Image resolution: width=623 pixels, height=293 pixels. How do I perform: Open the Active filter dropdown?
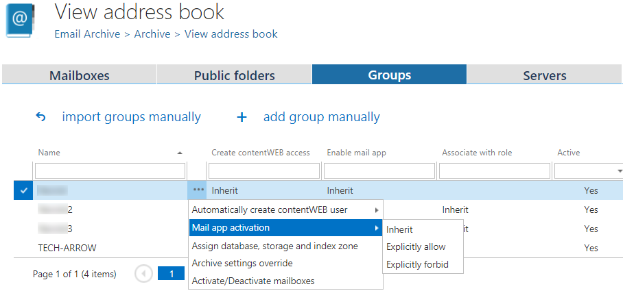pos(620,170)
